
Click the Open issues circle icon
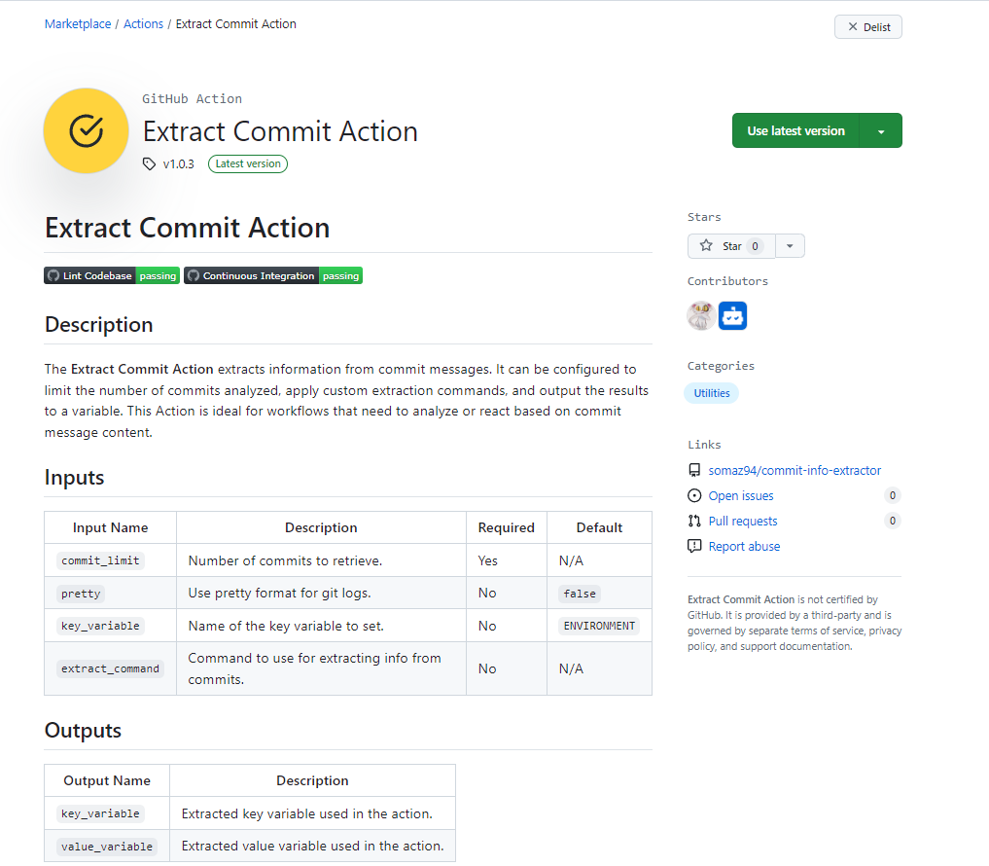tap(694, 495)
